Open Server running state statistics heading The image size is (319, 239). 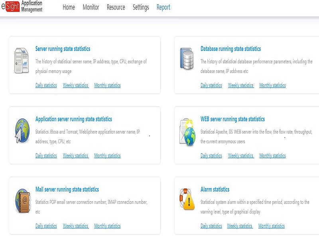[63, 49]
